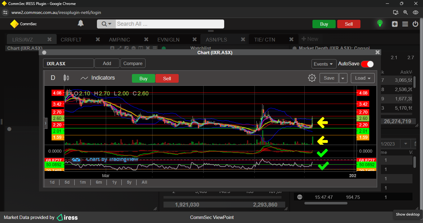This screenshot has width=423, height=223.
Task: Click the Sell button in chart toolbar
Action: pos(167,78)
